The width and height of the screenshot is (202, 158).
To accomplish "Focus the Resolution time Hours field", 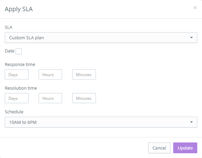I will click(x=50, y=98).
